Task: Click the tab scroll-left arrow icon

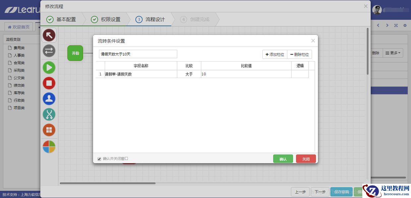Action: (x=378, y=25)
